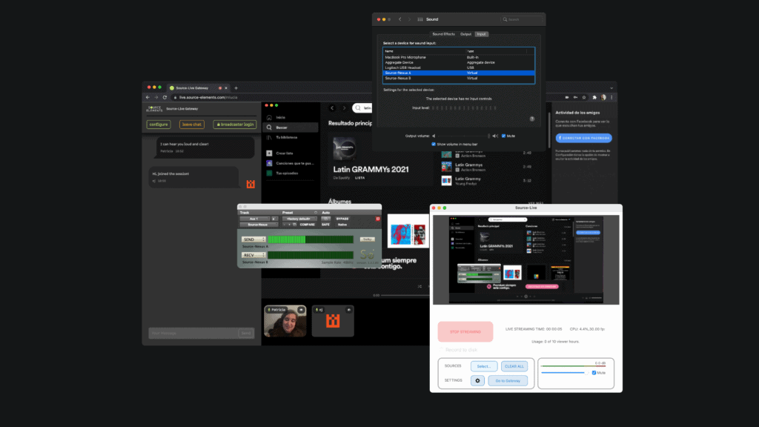Screen dimensions: 759x427
Task: Navigate back in the Spotify window
Action: tap(332, 108)
